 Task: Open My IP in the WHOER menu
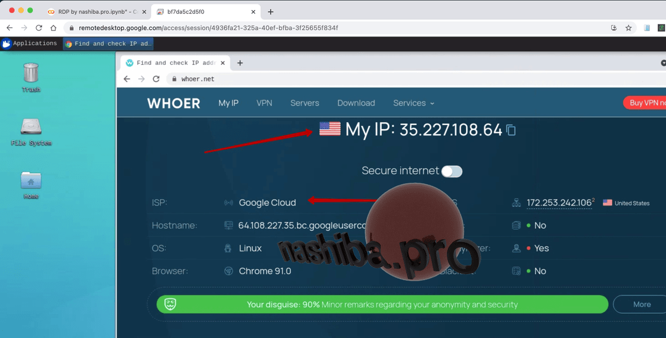pyautogui.click(x=229, y=103)
